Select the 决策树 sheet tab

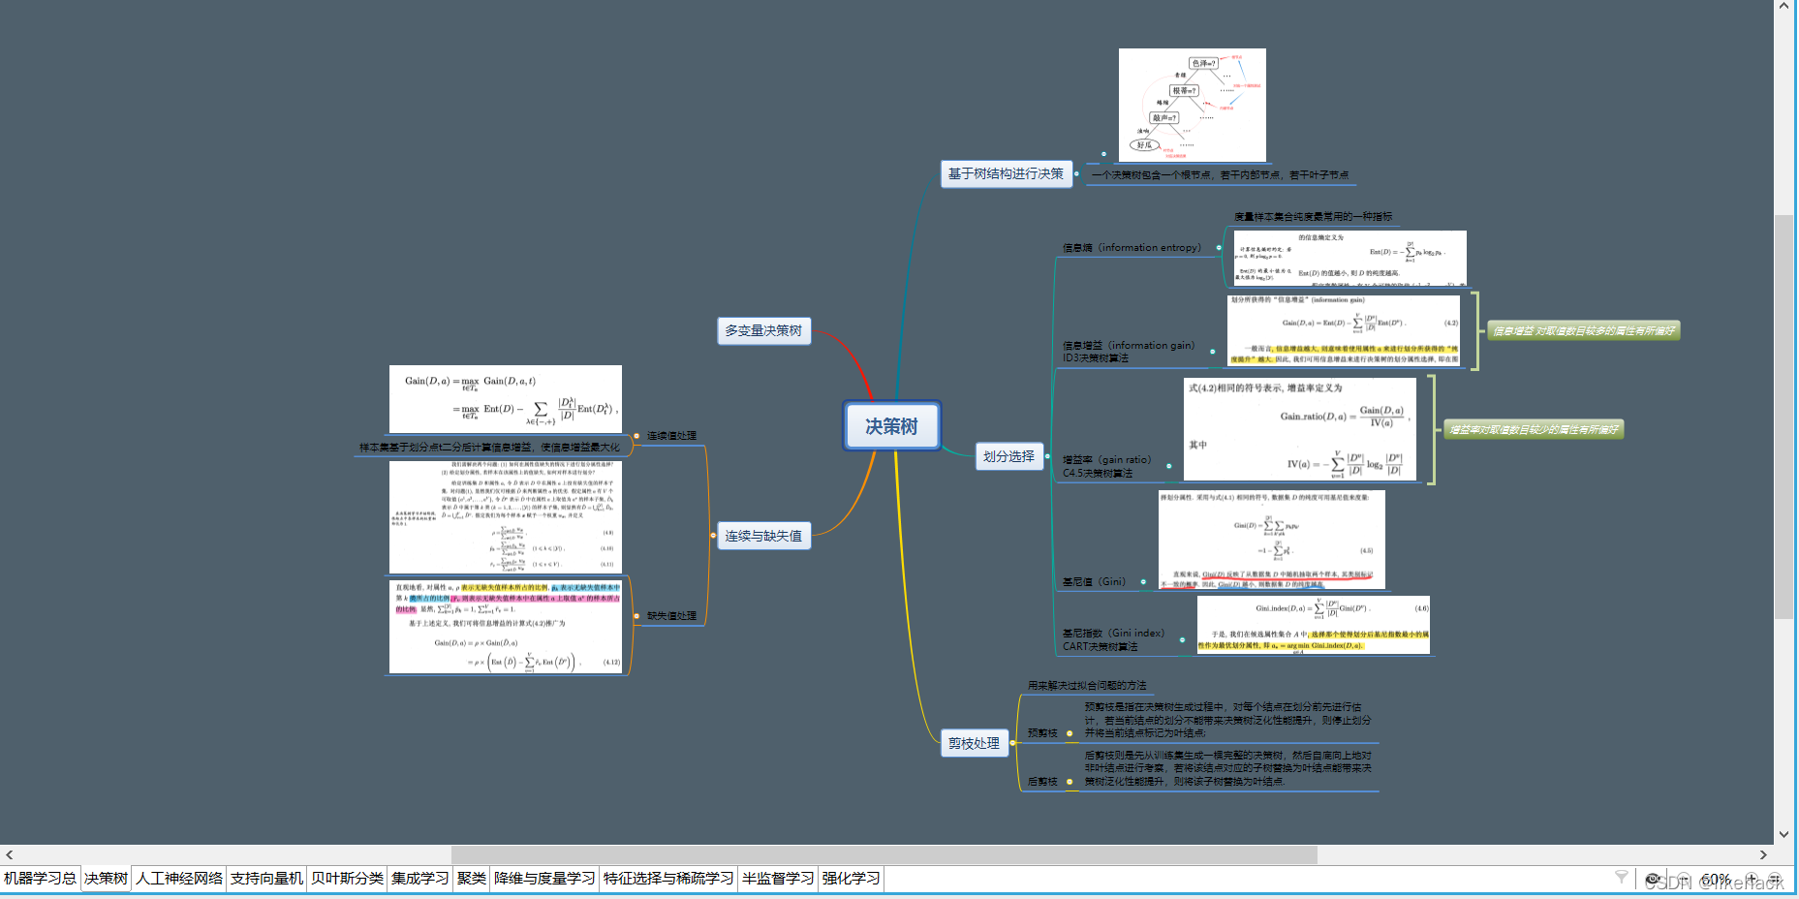[x=106, y=879]
